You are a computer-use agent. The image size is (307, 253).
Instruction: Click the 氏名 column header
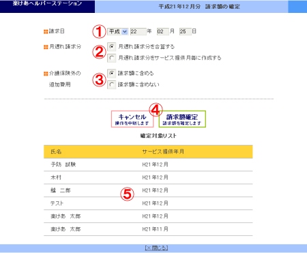pyautogui.click(x=56, y=152)
